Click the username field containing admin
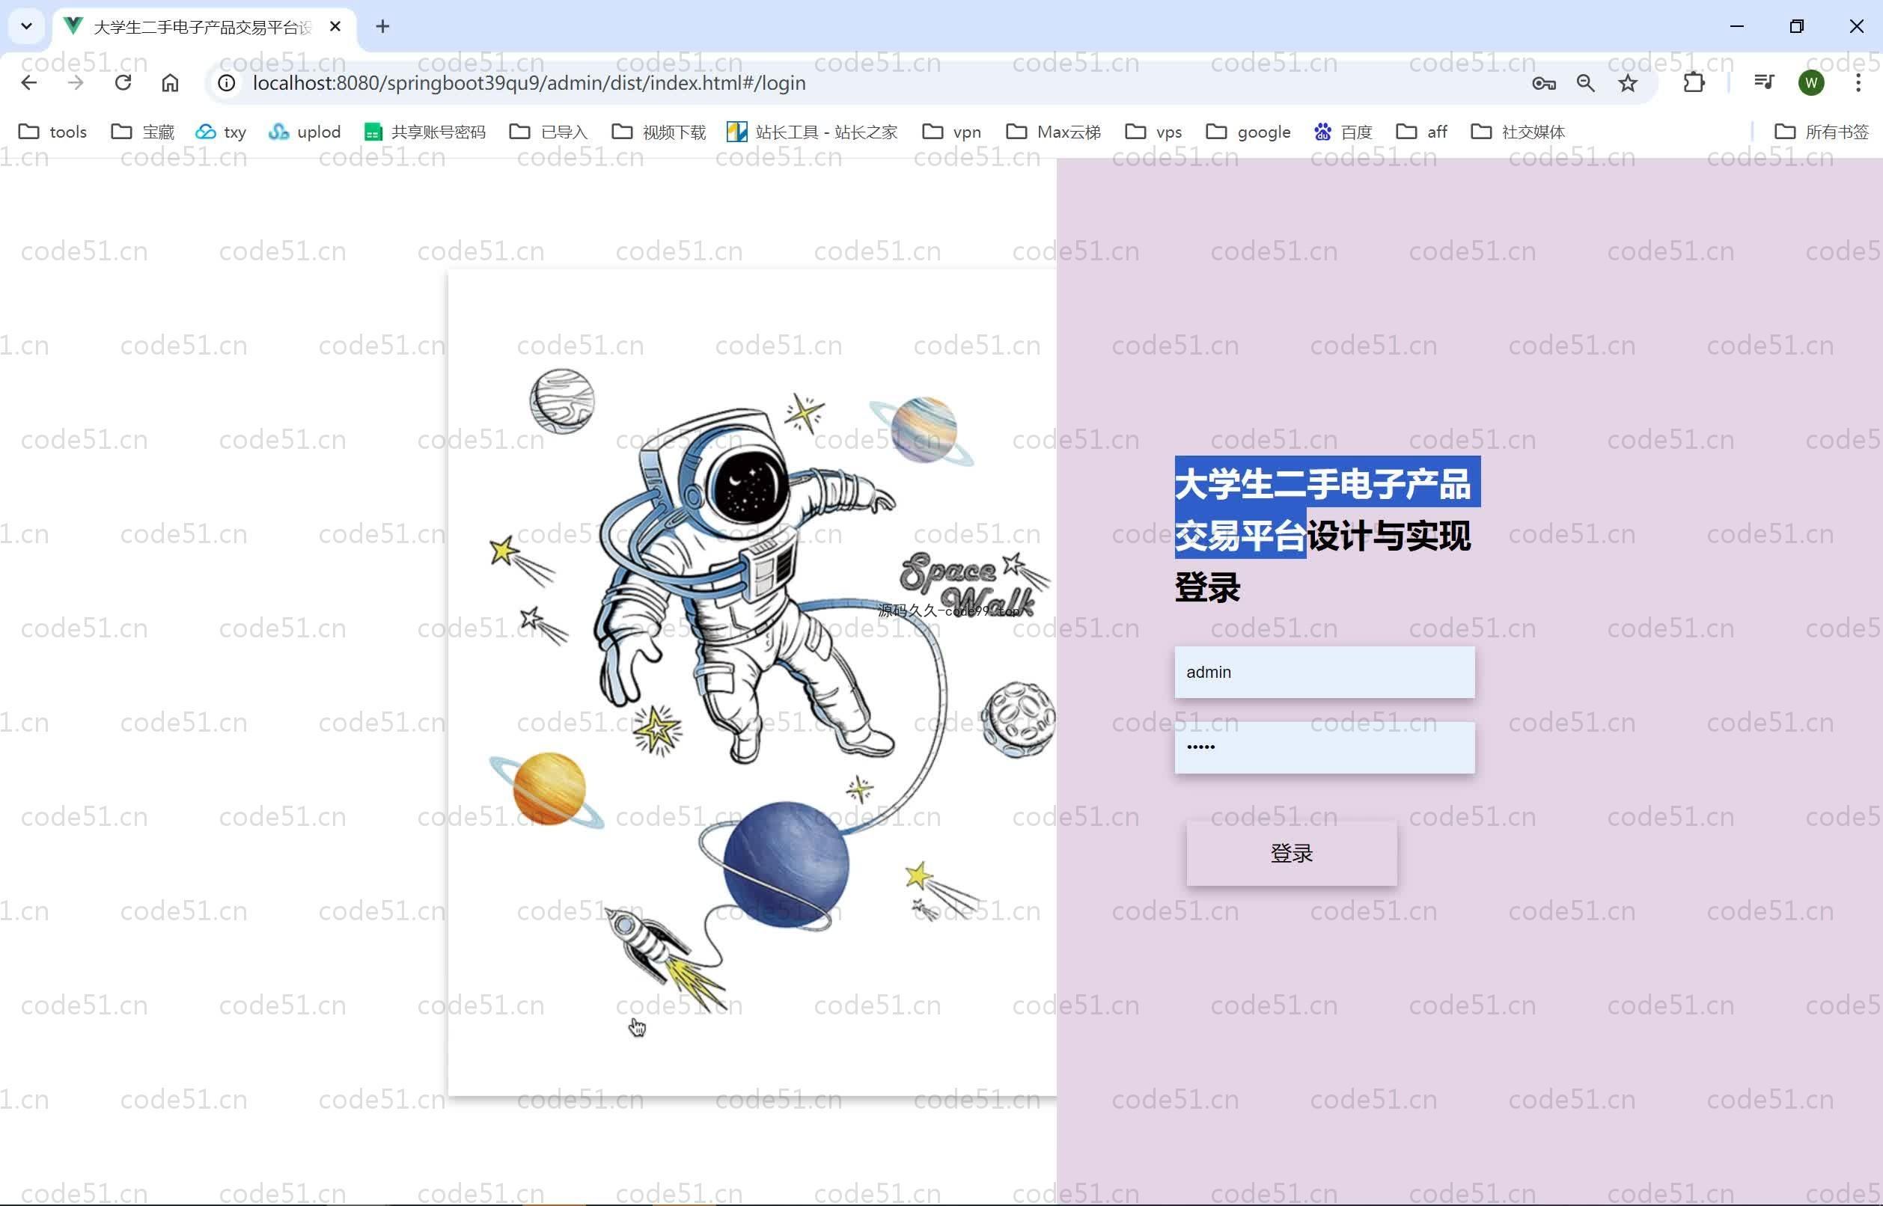 click(x=1325, y=672)
